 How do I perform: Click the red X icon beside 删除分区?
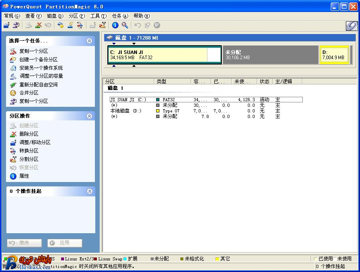[13, 134]
